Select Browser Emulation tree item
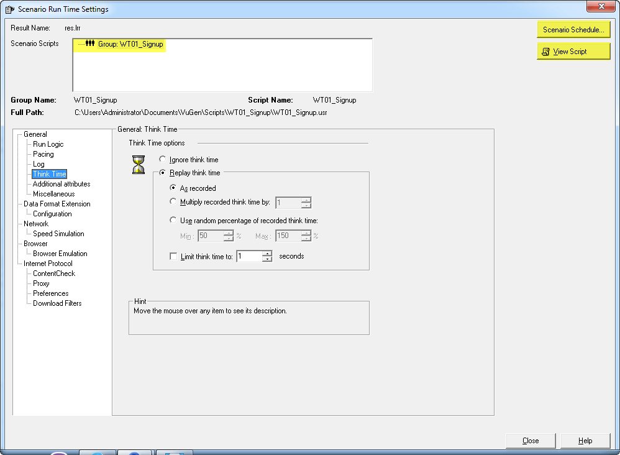The image size is (620, 455). click(60, 254)
